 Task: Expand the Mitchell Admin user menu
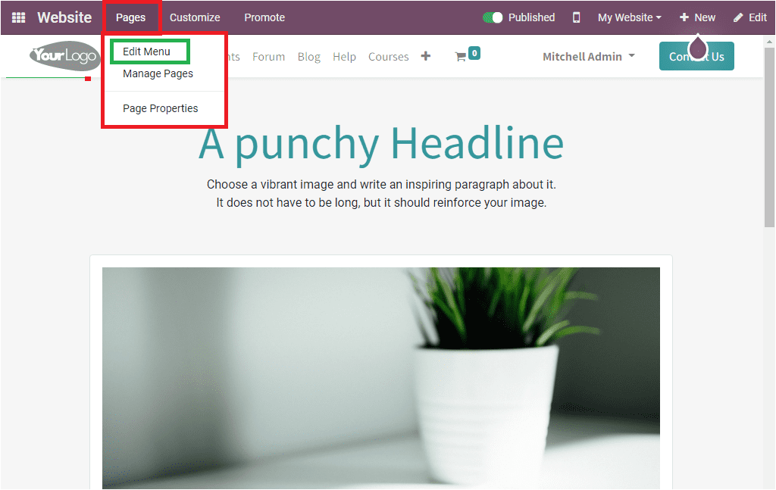[x=588, y=56]
